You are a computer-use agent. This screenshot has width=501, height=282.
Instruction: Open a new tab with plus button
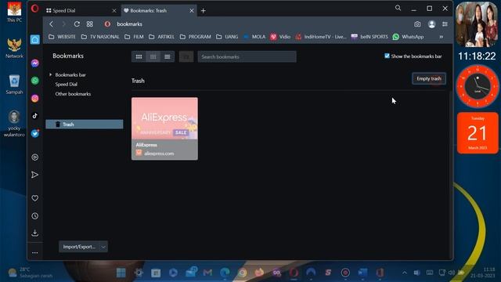204,10
